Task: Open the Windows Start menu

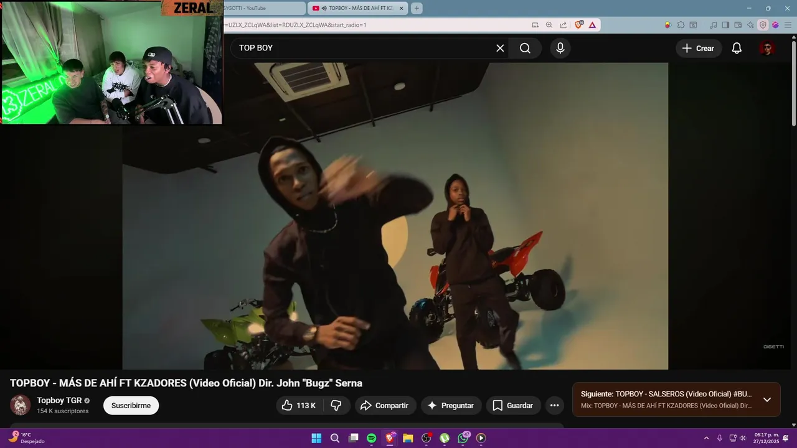Action: [316, 438]
